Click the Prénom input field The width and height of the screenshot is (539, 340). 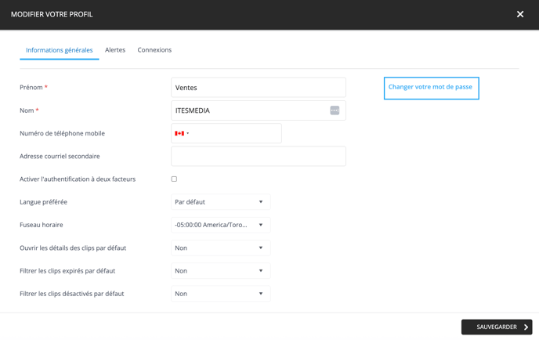[259, 87]
